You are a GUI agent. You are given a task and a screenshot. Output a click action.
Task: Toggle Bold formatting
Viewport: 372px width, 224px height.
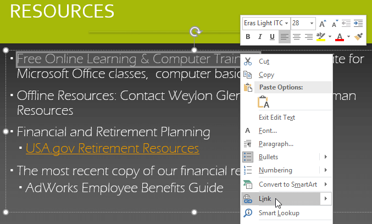tap(248, 37)
